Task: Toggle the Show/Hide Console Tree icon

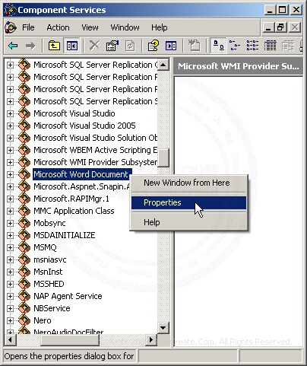Action: coord(71,46)
